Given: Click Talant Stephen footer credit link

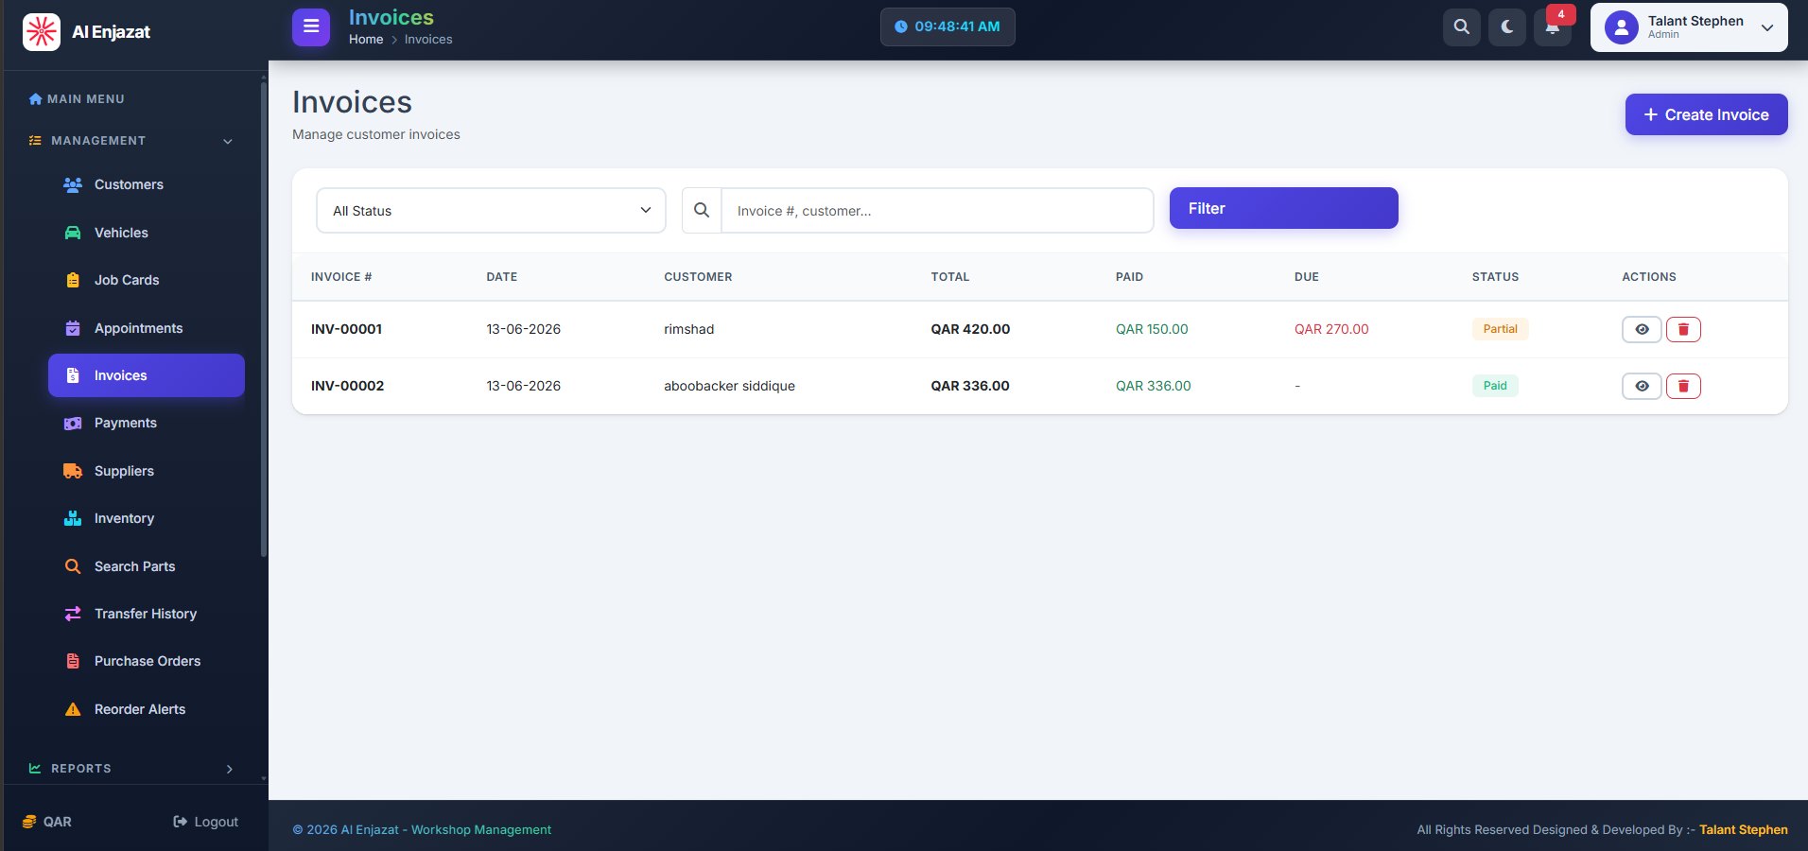Looking at the screenshot, I should 1743,829.
